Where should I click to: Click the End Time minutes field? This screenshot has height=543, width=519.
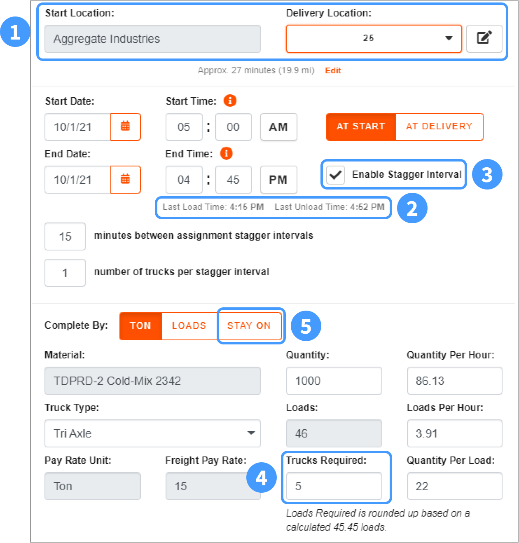pyautogui.click(x=233, y=180)
